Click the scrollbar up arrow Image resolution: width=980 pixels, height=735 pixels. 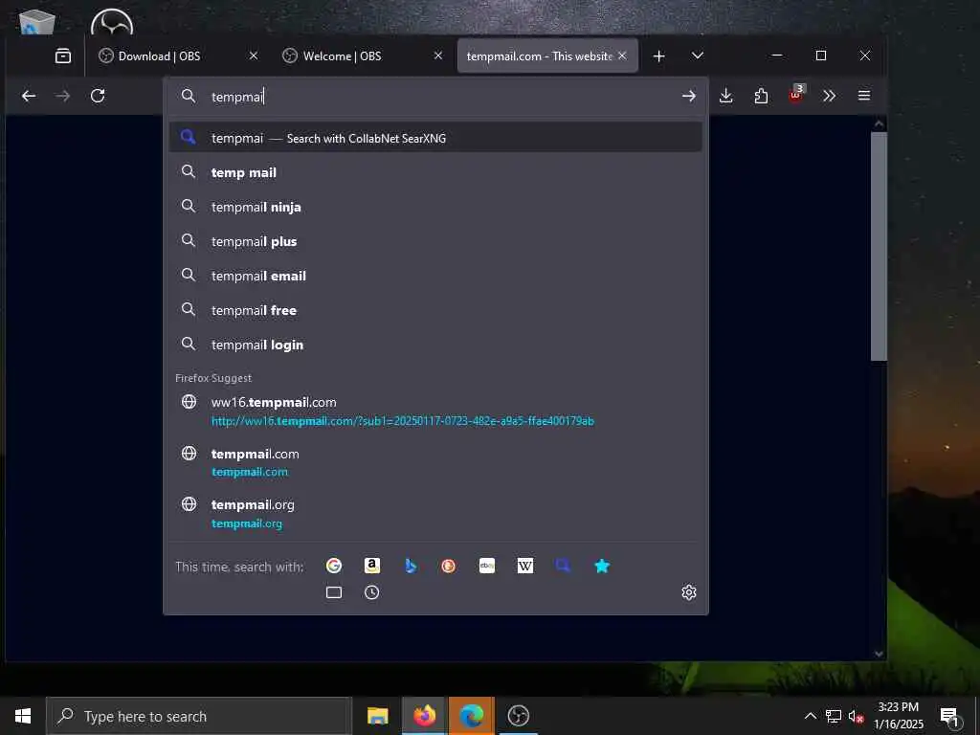pyautogui.click(x=879, y=123)
